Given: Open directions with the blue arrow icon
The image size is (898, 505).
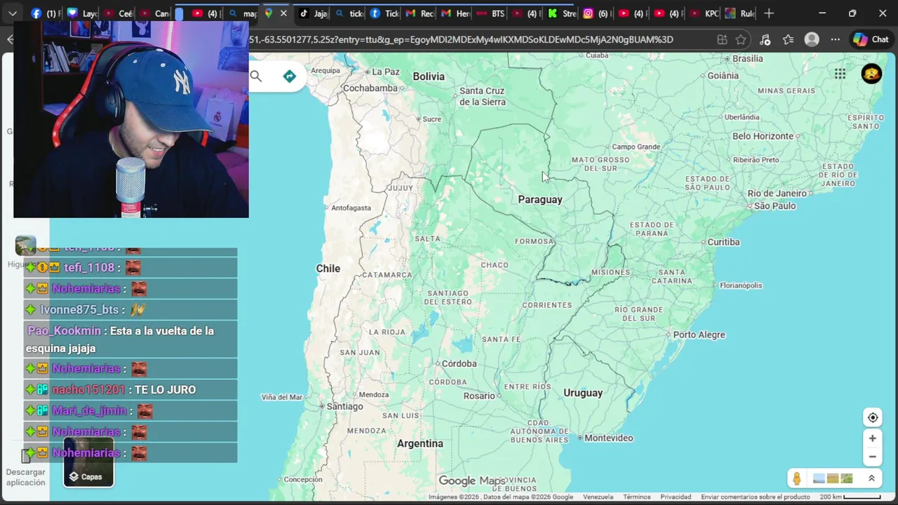Looking at the screenshot, I should point(289,76).
